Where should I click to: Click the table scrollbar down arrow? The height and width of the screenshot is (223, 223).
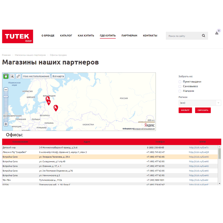click(219, 184)
